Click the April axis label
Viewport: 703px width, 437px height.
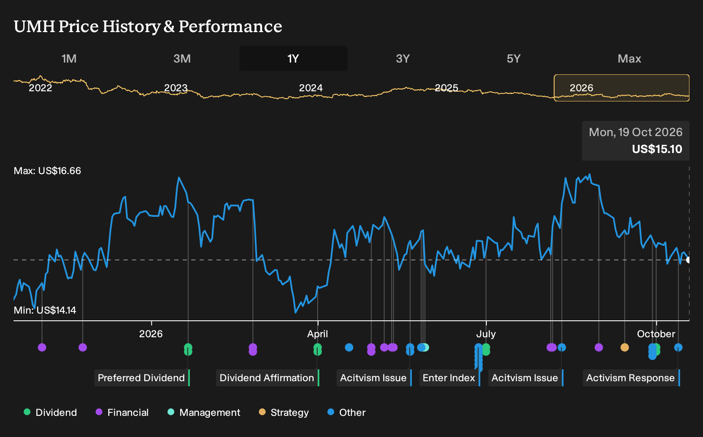click(x=317, y=334)
